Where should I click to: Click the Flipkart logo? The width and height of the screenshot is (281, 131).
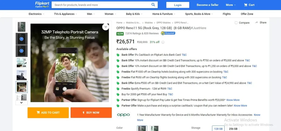point(42,4)
